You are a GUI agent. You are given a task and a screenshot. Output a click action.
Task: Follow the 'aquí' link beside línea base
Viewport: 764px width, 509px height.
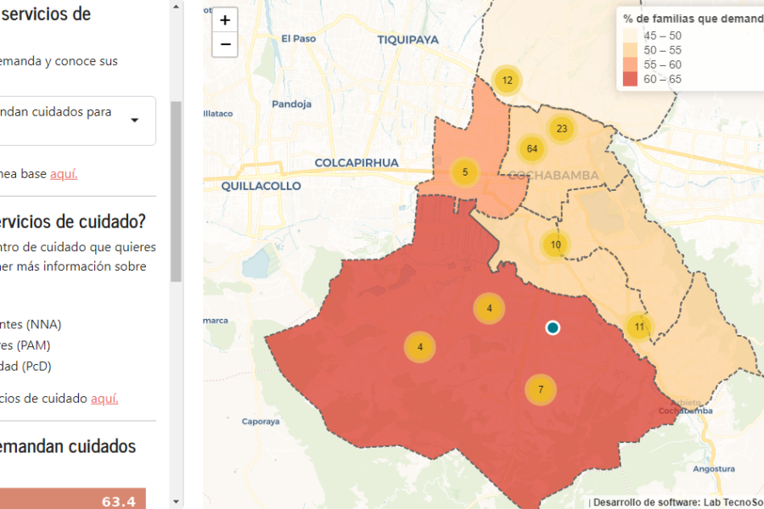coord(64,174)
